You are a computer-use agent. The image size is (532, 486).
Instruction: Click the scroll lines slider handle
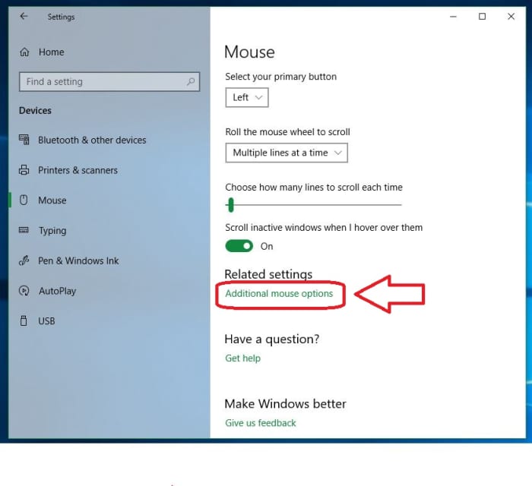click(231, 205)
